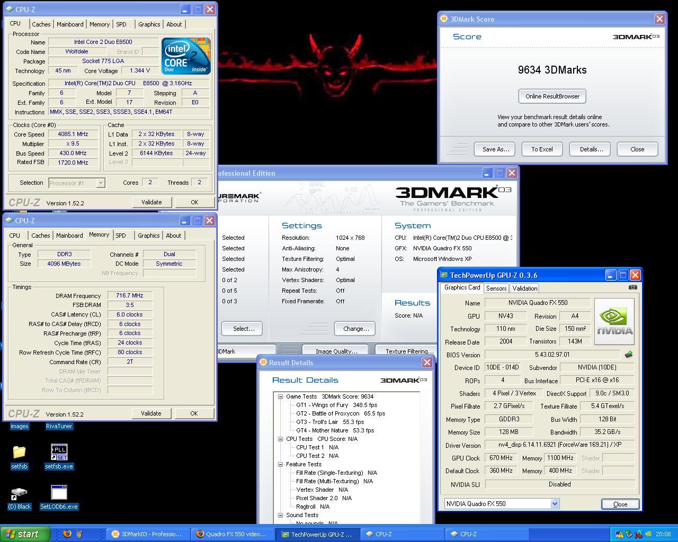Select the GPU-Z Graphics Card tab
This screenshot has width=678, height=542.
coord(462,287)
